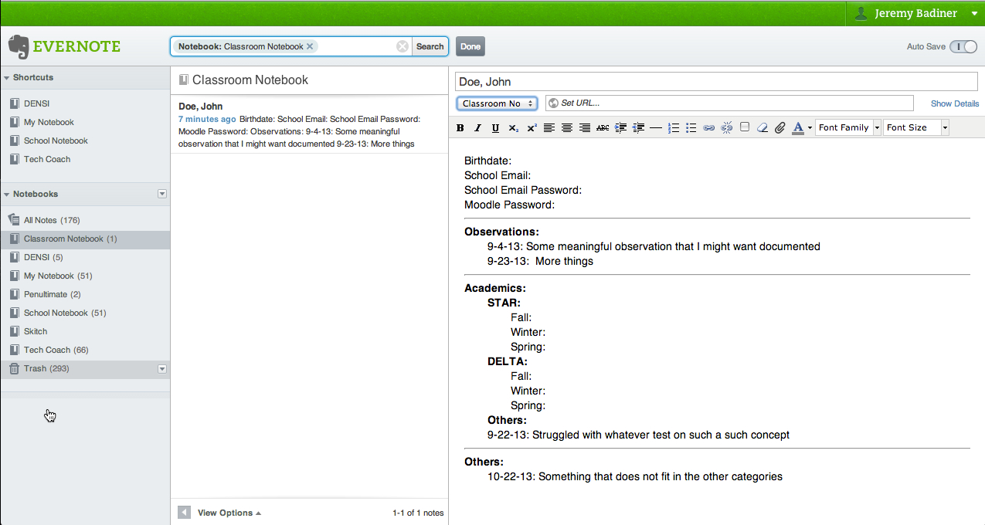Remove the Classroom Notebook search filter

click(x=310, y=46)
